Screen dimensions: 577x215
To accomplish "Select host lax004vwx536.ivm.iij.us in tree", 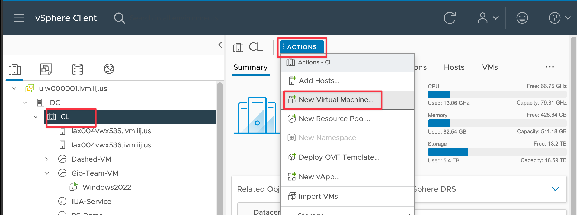I will 111,145.
